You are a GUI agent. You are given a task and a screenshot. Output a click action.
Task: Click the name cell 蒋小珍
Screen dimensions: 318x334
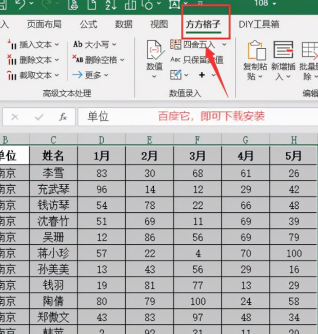(x=53, y=253)
